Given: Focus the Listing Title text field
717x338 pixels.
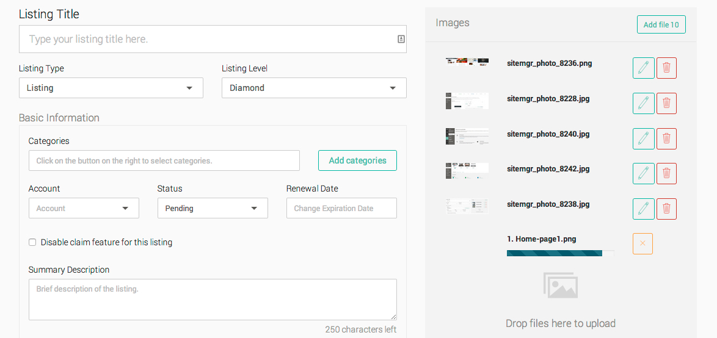Looking at the screenshot, I should click(x=208, y=39).
